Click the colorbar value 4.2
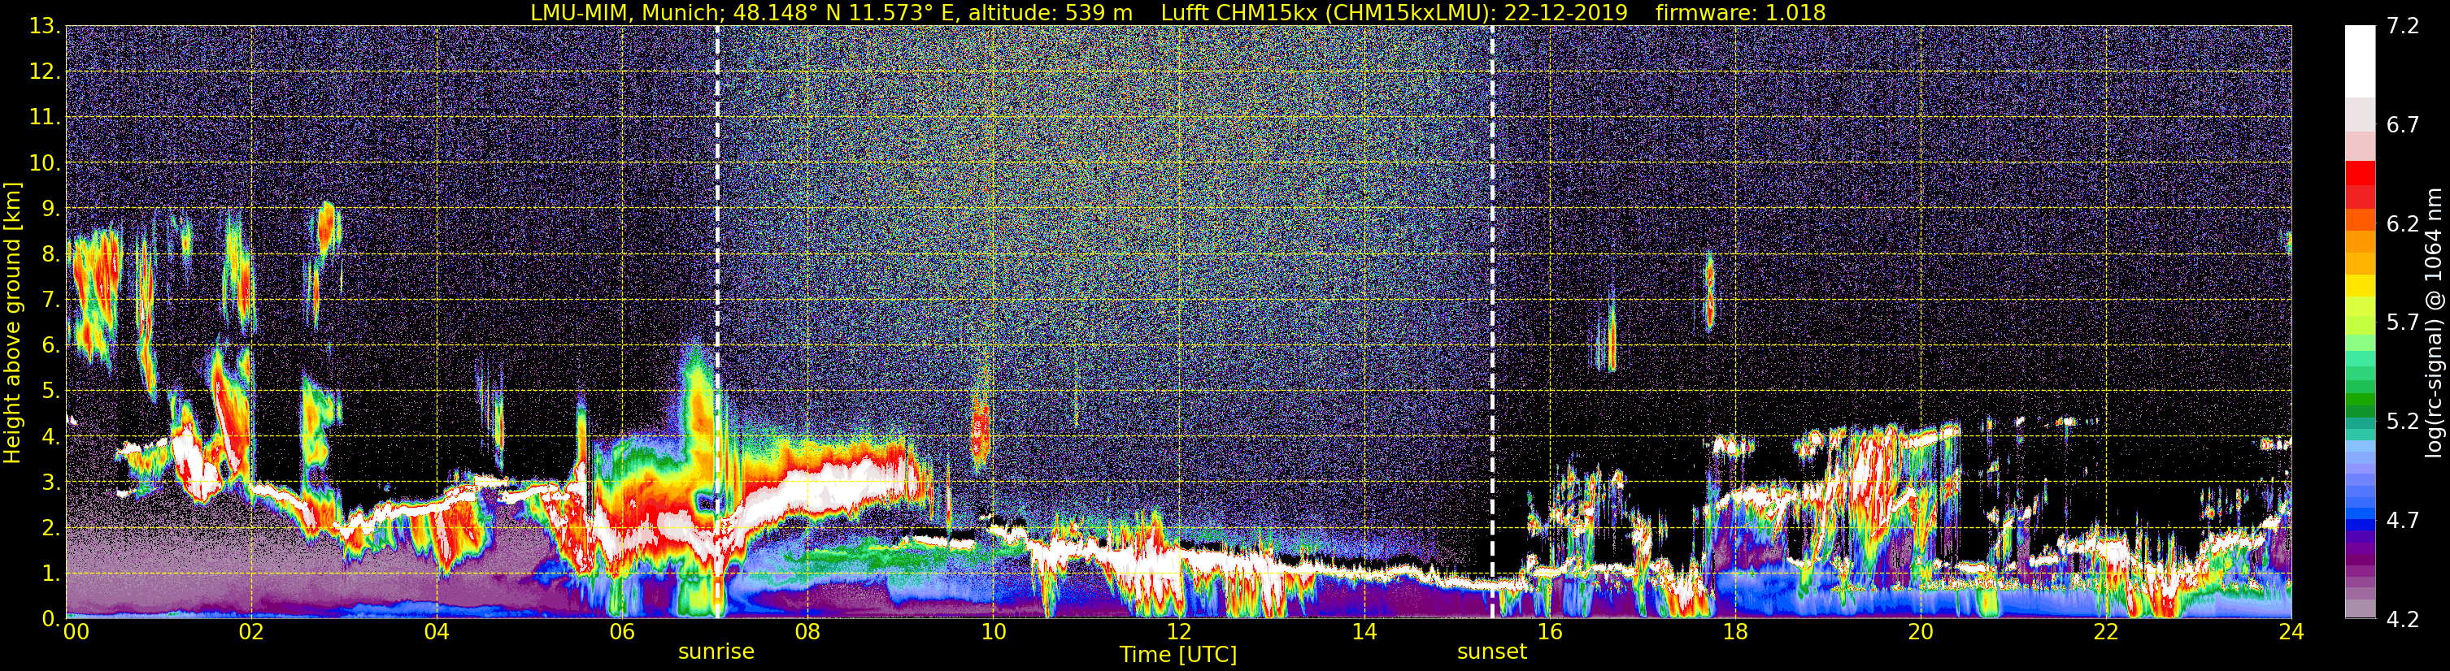This screenshot has height=671, width=2450. [x=2403, y=620]
